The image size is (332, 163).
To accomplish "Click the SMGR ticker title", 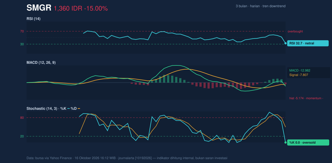I will tap(39, 8).
